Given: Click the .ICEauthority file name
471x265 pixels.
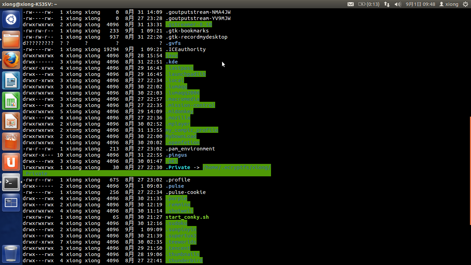Looking at the screenshot, I should point(186,49).
